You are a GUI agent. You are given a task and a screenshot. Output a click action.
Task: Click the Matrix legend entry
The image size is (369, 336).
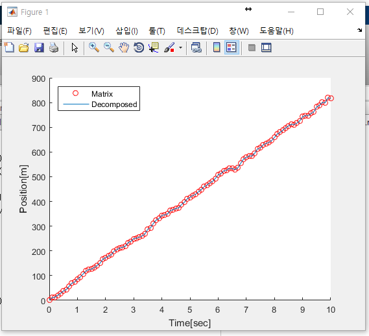coord(102,94)
